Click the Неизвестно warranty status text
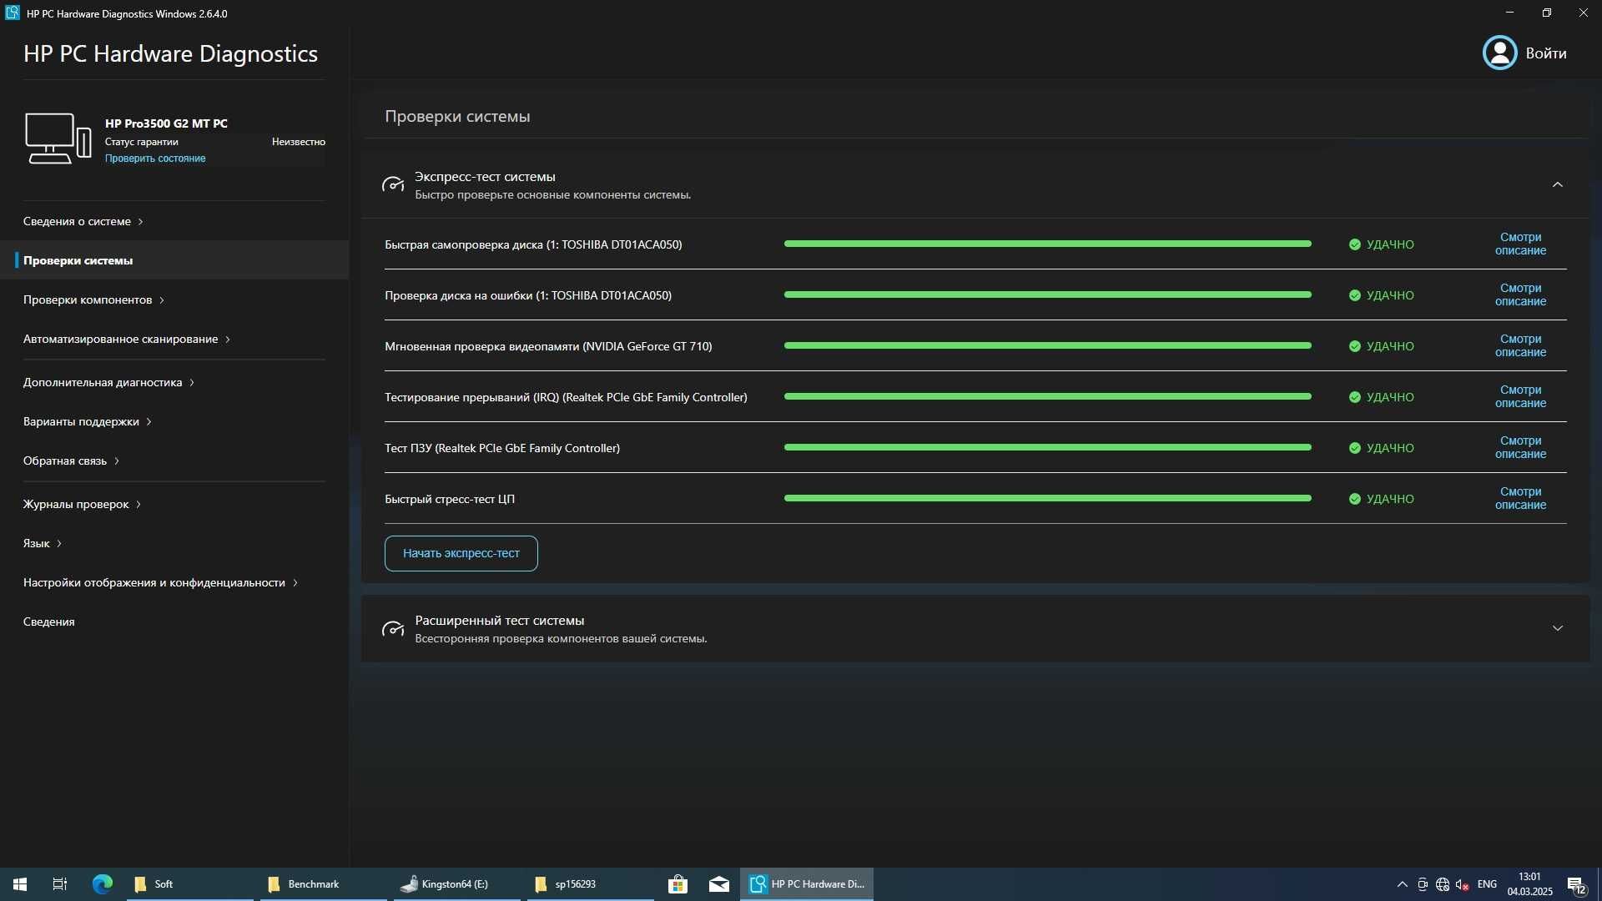Screen dimensions: 1602x901 (299, 142)
